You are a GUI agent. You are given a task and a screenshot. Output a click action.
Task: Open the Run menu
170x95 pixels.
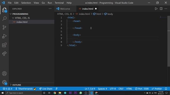50,3
